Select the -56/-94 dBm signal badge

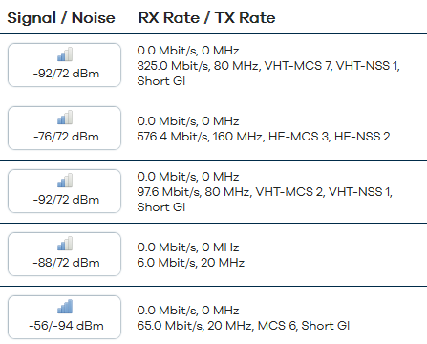(x=64, y=317)
